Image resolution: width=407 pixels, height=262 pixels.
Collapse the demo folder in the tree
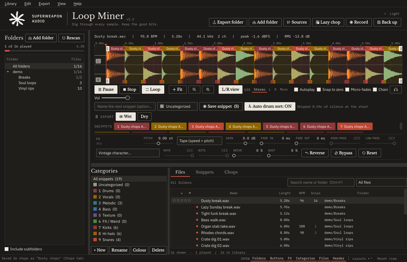coord(8,72)
